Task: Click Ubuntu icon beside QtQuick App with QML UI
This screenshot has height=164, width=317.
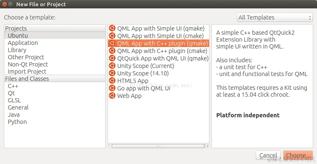Action: click(112, 58)
